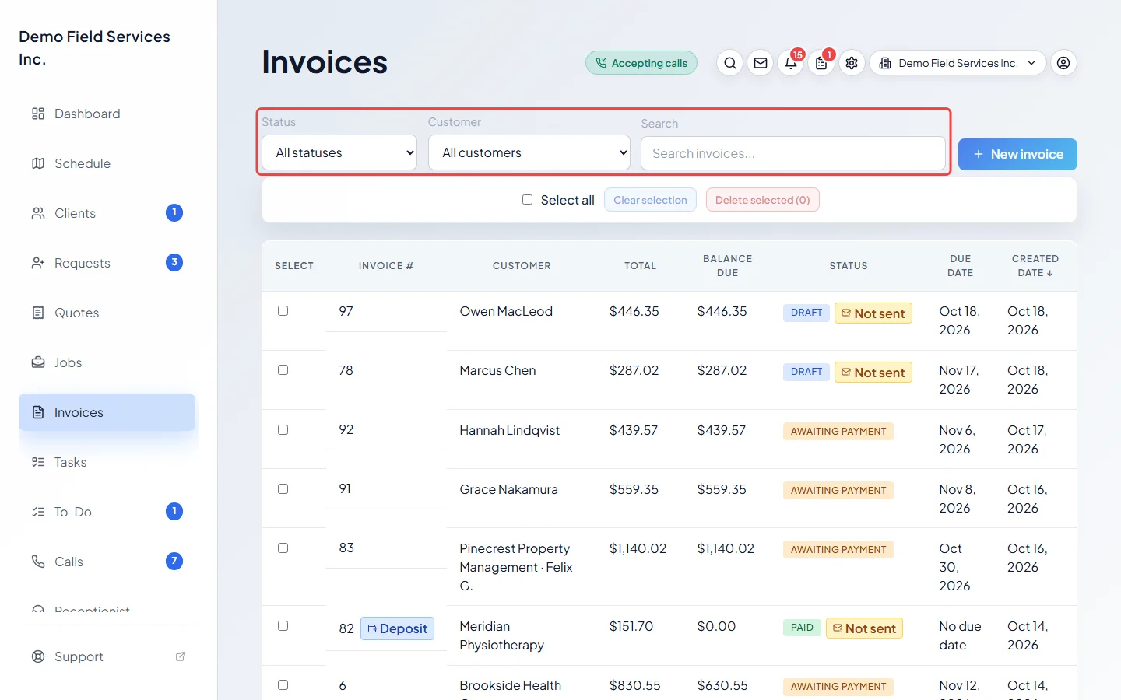Click the New invoice button
1121x700 pixels.
tap(1017, 154)
